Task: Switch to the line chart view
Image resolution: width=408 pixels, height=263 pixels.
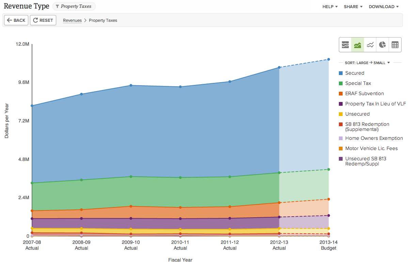Action: pos(370,45)
